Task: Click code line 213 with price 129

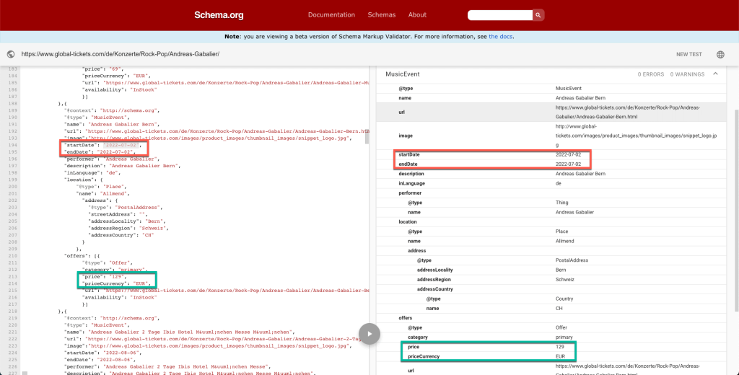Action: point(105,276)
